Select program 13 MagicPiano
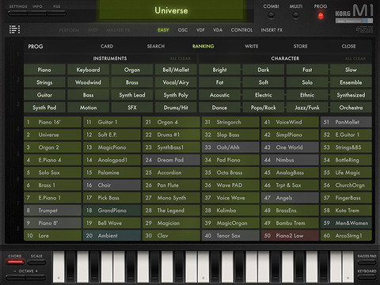 pyautogui.click(x=112, y=147)
